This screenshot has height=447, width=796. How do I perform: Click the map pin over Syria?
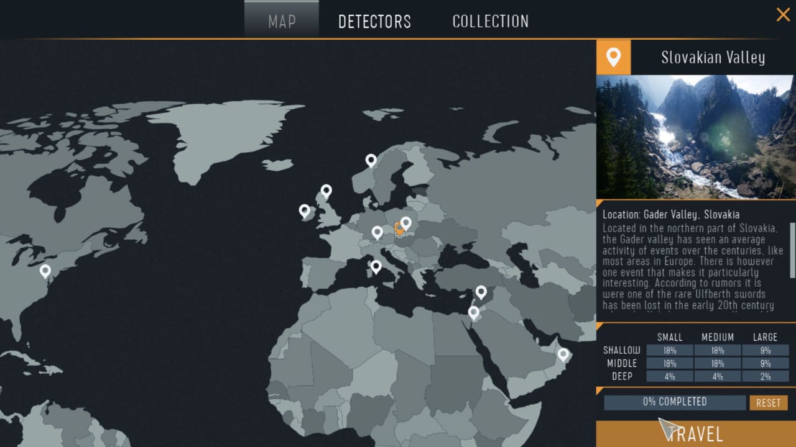481,292
